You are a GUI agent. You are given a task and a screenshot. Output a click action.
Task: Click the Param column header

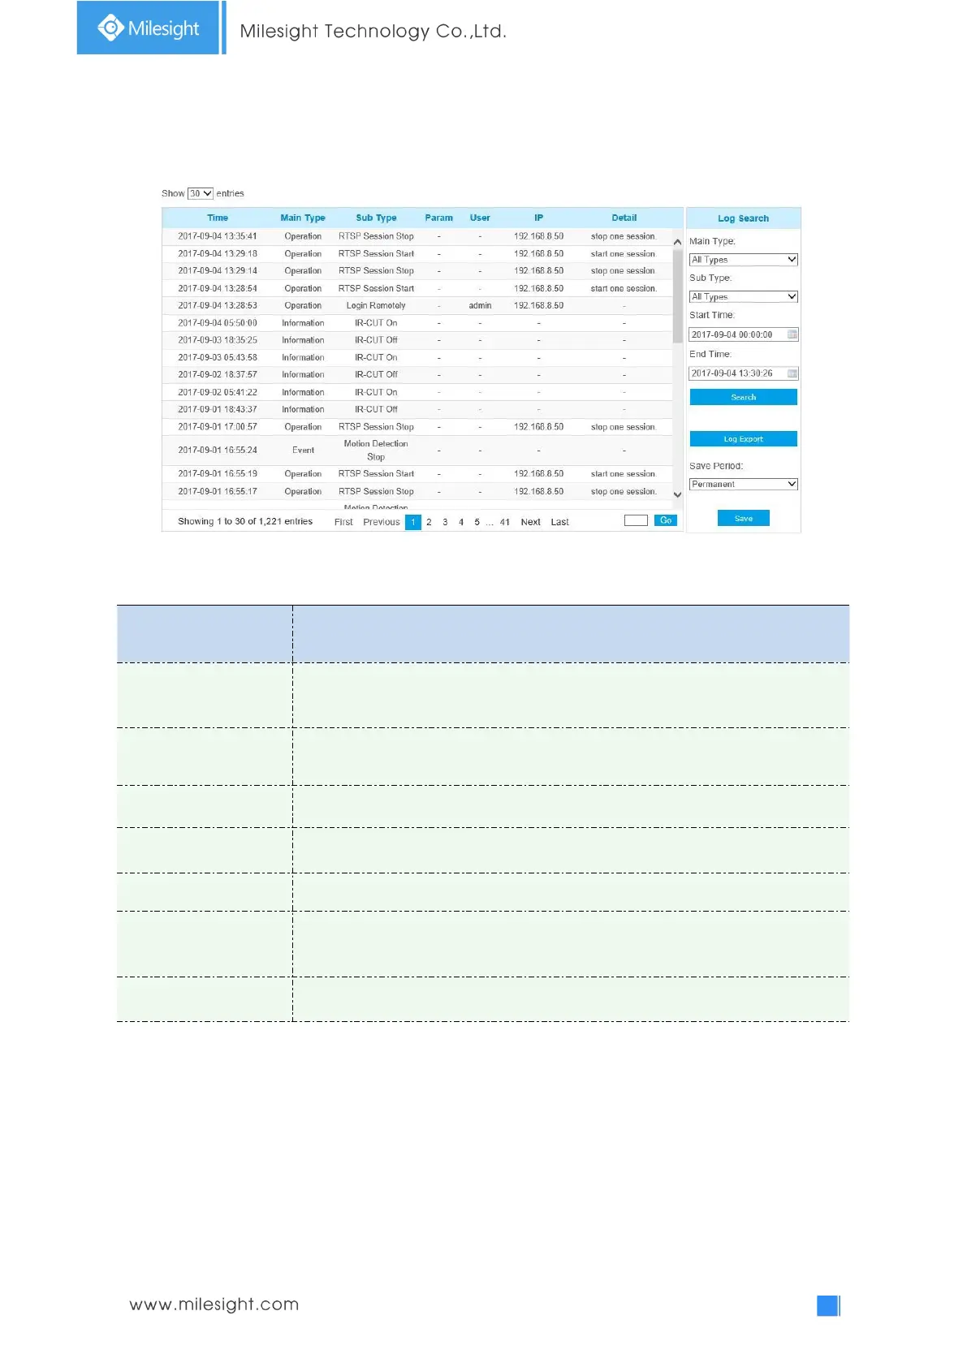439,218
